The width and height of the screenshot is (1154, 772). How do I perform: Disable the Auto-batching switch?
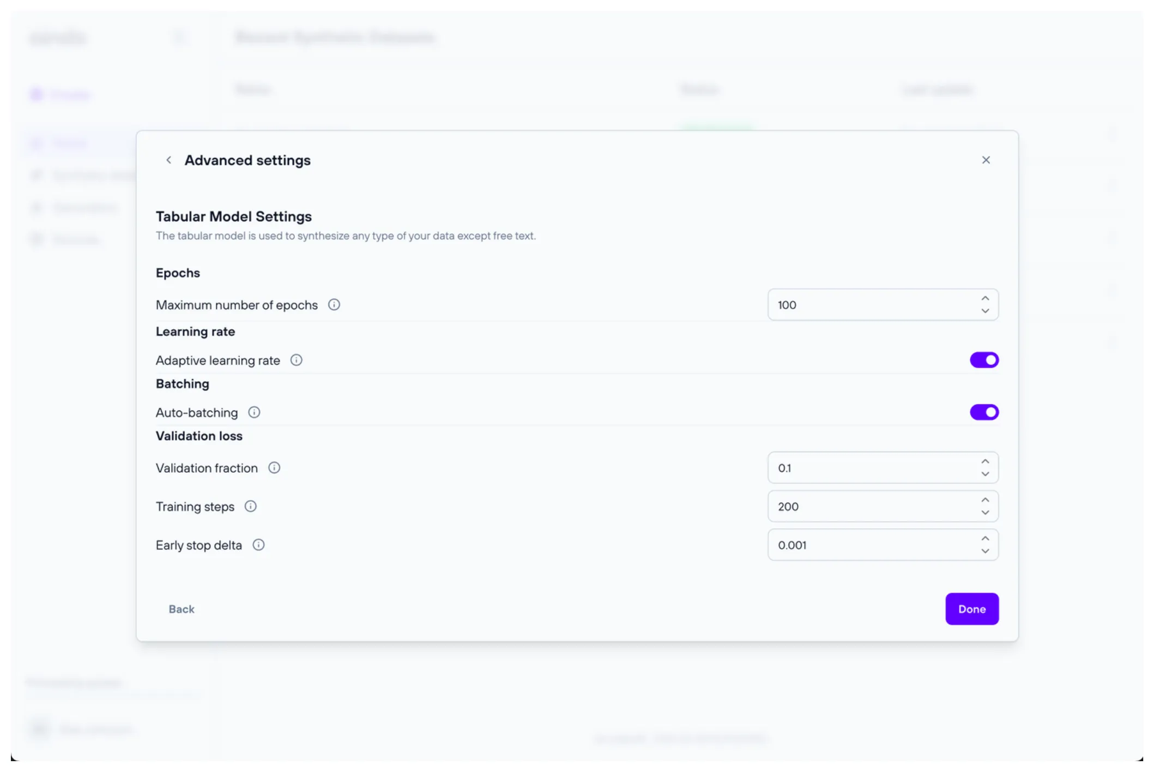[x=983, y=412]
